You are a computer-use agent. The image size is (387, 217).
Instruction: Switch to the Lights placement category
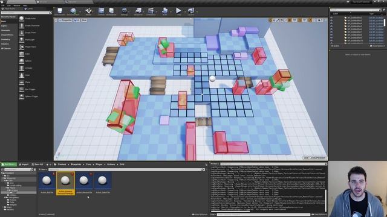(4, 26)
